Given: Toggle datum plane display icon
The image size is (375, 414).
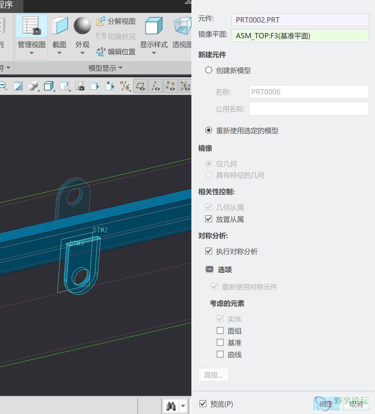Looking at the screenshot, I should point(141,86).
